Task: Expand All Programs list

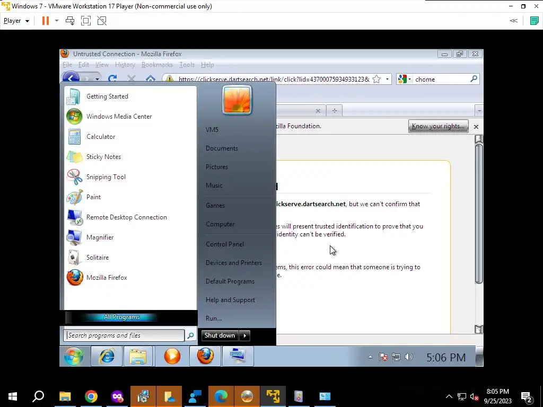Action: tap(121, 317)
